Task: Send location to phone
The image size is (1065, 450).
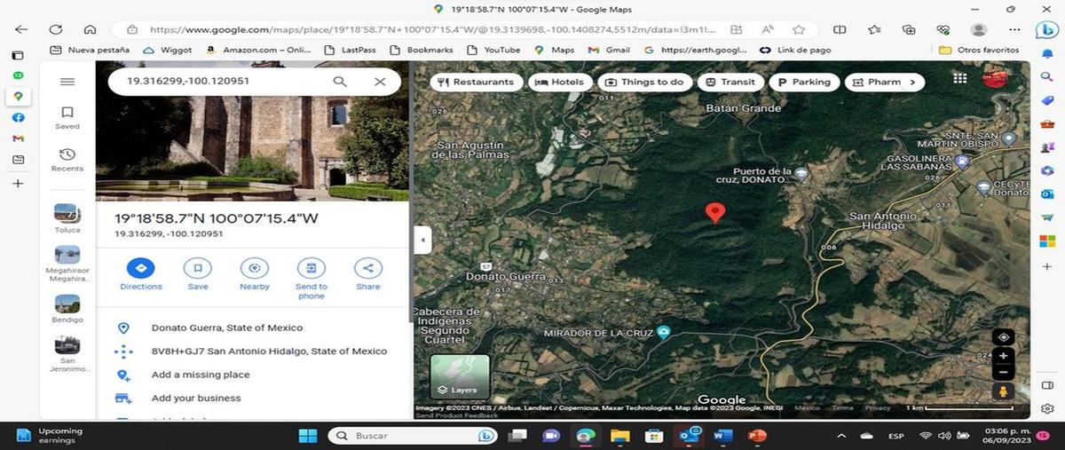Action: 312,278
